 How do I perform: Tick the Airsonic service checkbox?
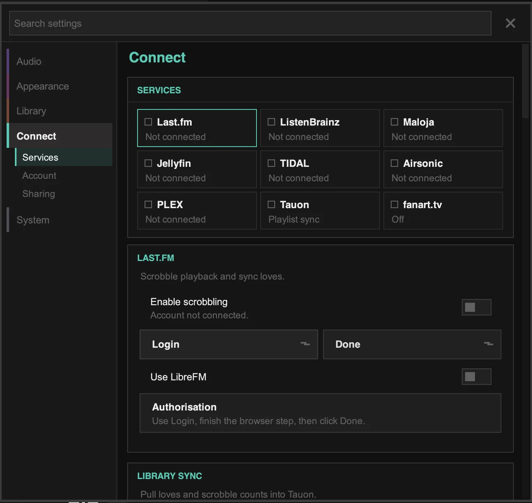point(394,163)
